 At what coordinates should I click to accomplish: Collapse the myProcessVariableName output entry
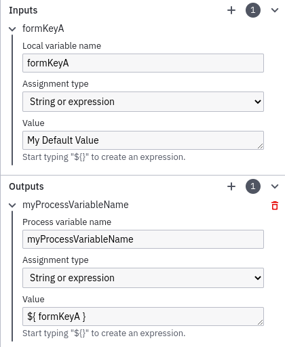(x=12, y=205)
